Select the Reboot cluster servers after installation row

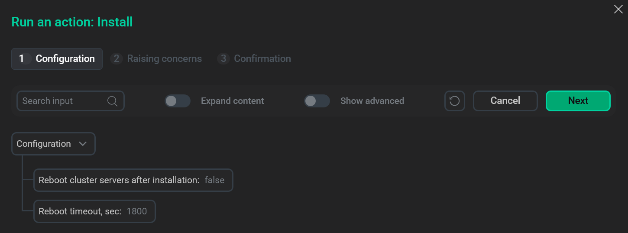[x=119, y=180]
